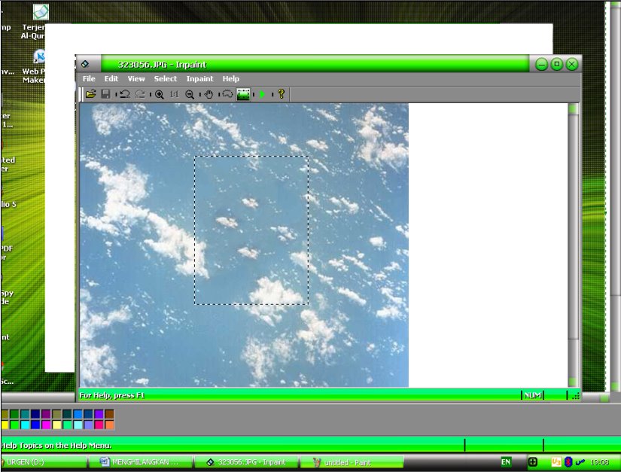Open the Select menu in Inpaint
This screenshot has height=472, width=621.
166,79
